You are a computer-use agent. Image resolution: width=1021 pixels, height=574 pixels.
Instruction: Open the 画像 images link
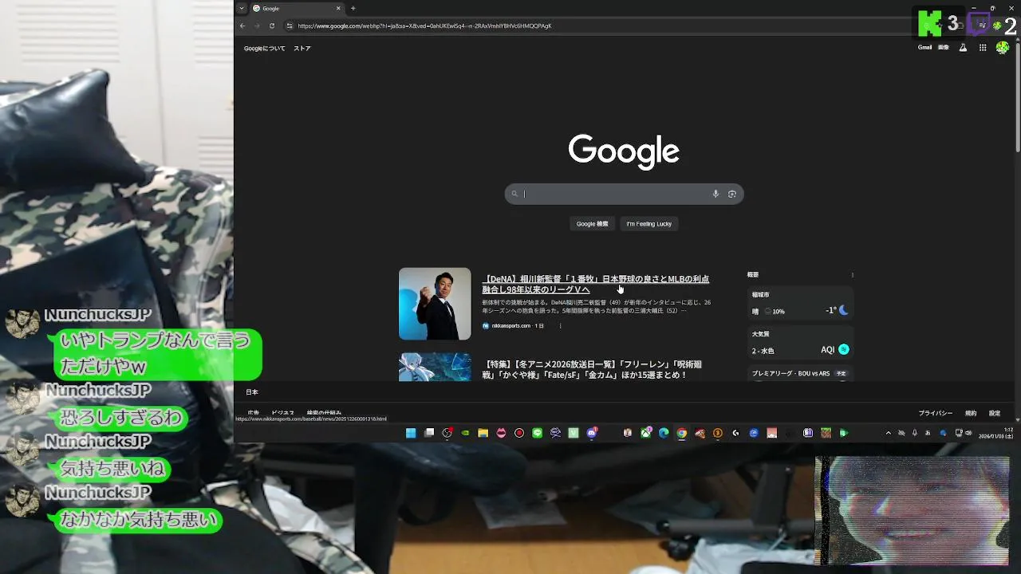click(944, 48)
